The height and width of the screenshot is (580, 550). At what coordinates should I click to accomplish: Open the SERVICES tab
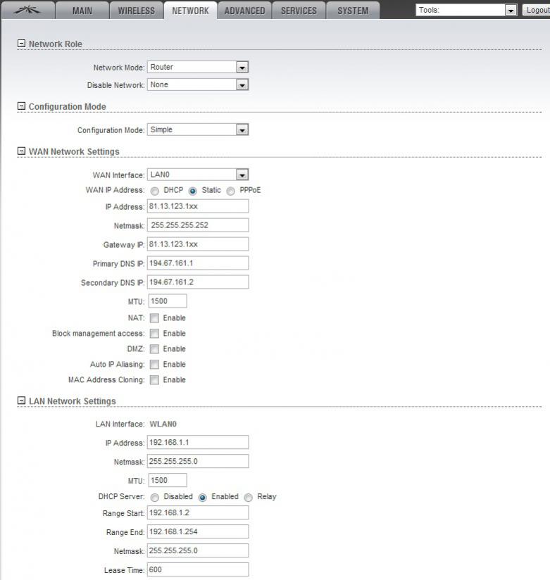(x=299, y=11)
